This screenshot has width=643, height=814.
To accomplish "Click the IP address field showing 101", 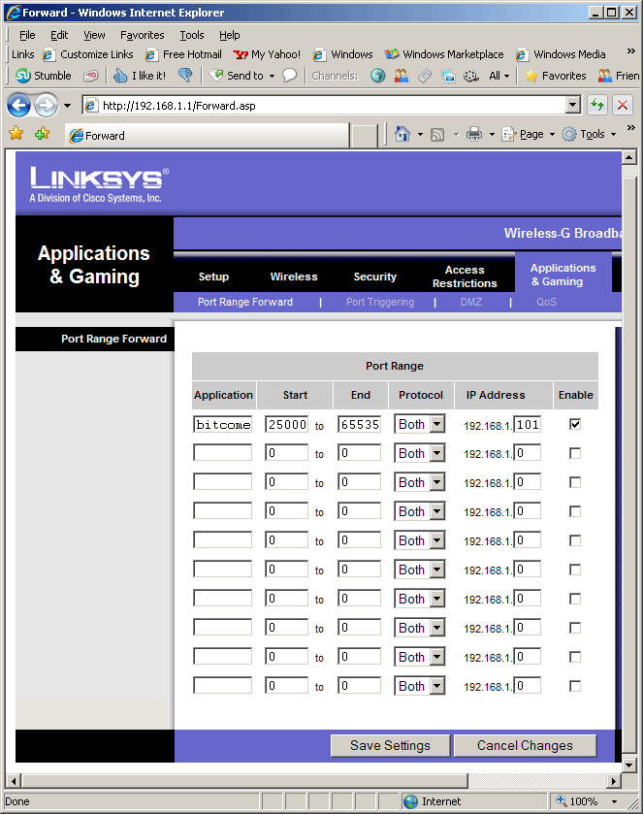I will point(528,424).
